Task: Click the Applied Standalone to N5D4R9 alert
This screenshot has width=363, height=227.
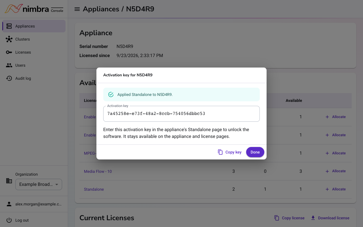Action: (181, 94)
